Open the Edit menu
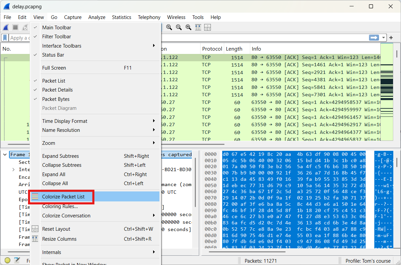The height and width of the screenshot is (265, 401). (22, 17)
